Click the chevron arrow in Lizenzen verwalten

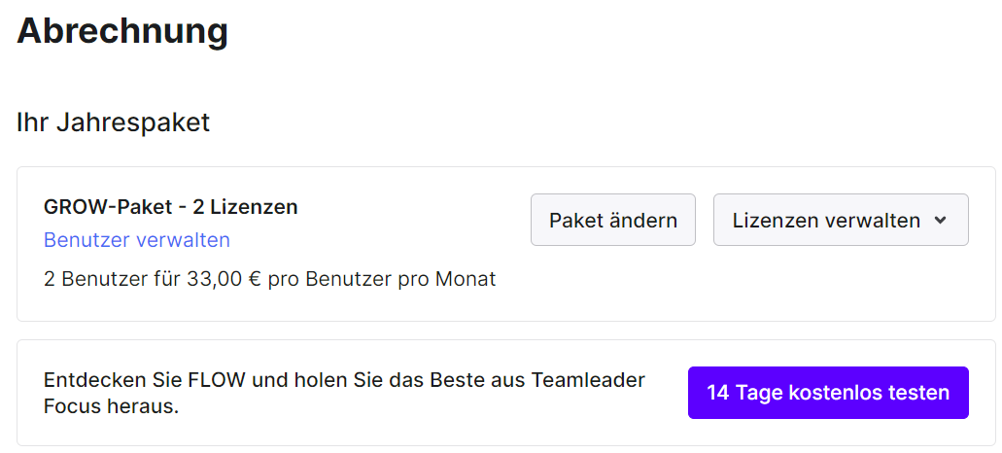(x=940, y=220)
